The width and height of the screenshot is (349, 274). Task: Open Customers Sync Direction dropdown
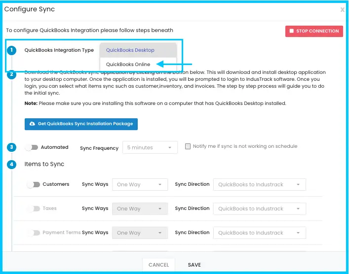(x=260, y=184)
